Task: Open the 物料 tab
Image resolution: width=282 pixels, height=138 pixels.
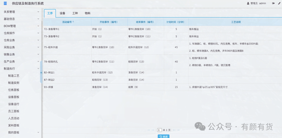Action: [87, 13]
